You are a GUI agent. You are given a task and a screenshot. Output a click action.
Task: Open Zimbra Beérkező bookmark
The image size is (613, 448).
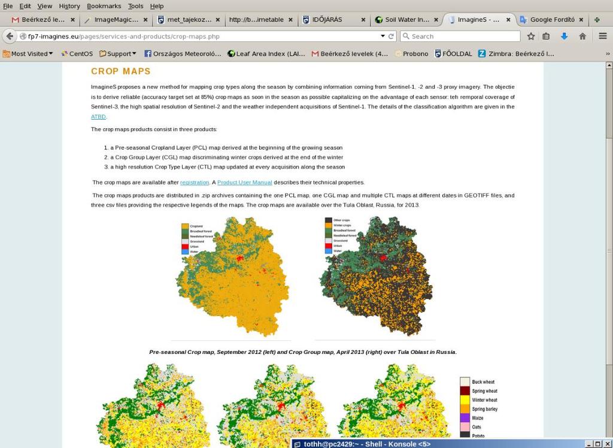point(517,53)
